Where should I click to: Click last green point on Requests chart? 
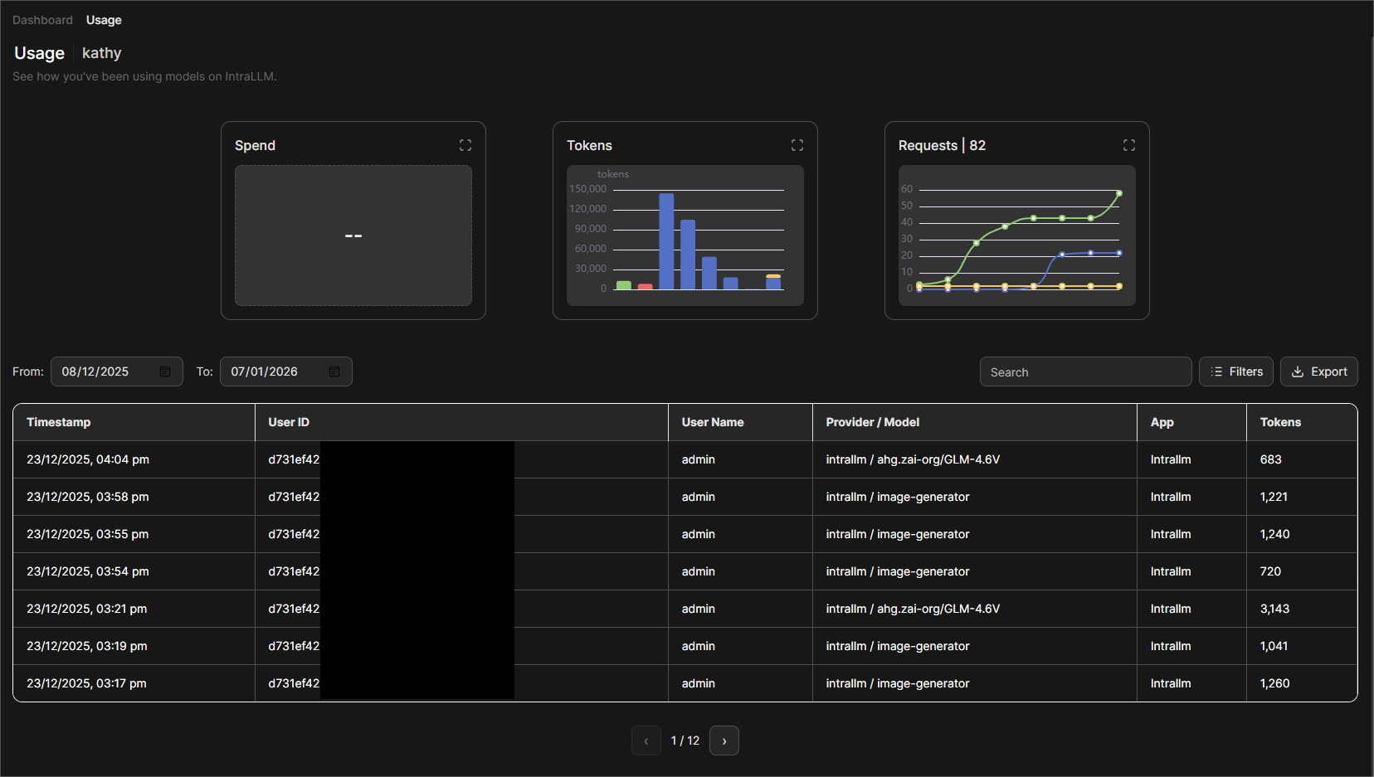pos(1119,193)
